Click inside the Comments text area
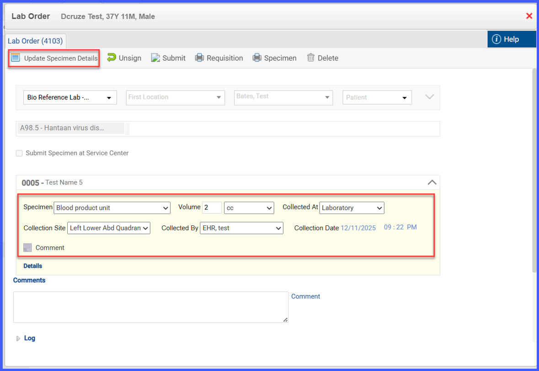The image size is (539, 371). click(151, 307)
